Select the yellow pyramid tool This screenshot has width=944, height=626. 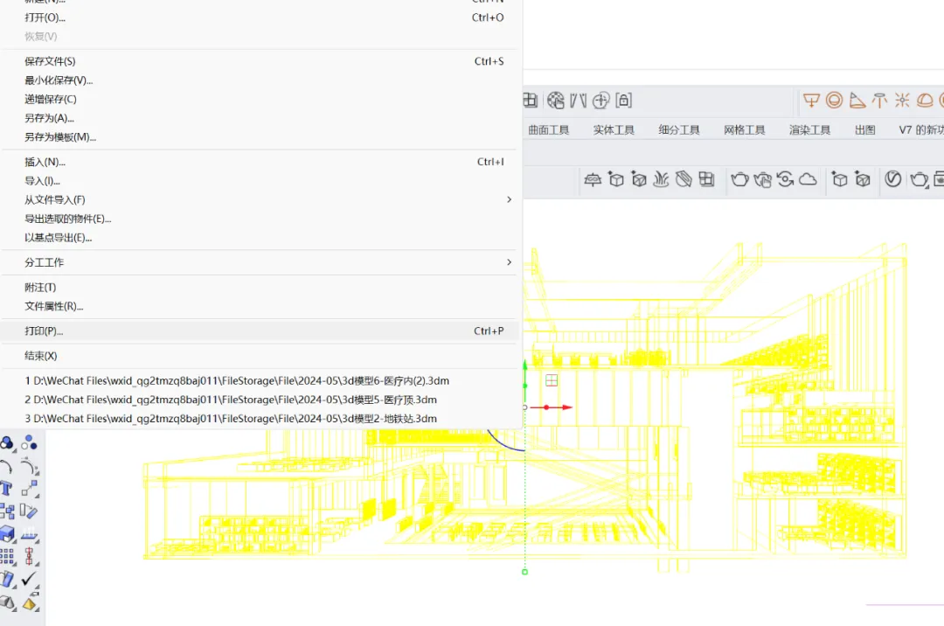(x=29, y=602)
